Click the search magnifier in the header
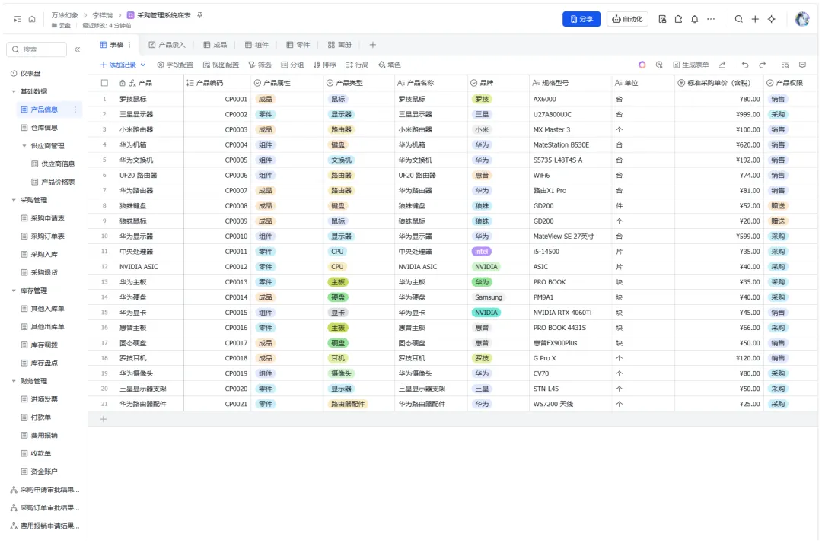 click(x=738, y=19)
